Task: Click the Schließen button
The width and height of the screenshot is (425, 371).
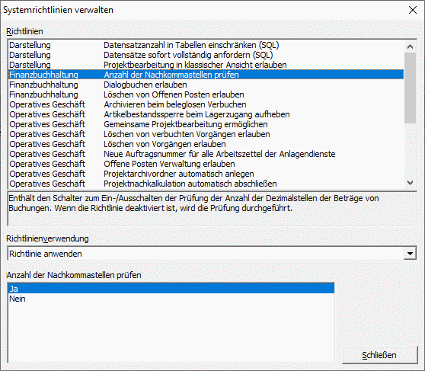Action: (x=379, y=355)
